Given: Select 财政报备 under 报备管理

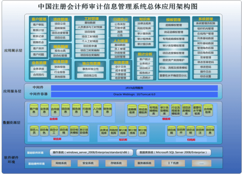Looking at the screenshot, I should pyautogui.click(x=60, y=67).
